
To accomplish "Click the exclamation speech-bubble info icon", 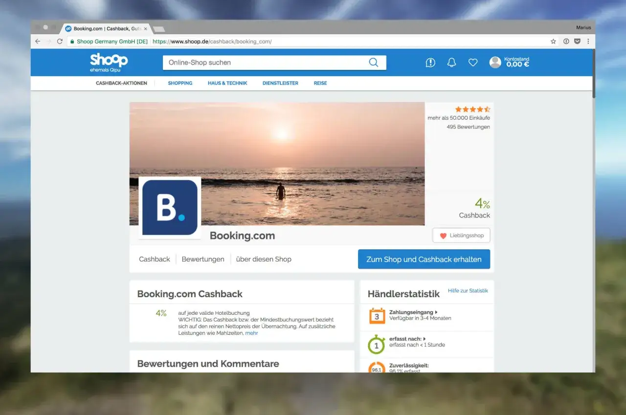I will [x=430, y=62].
